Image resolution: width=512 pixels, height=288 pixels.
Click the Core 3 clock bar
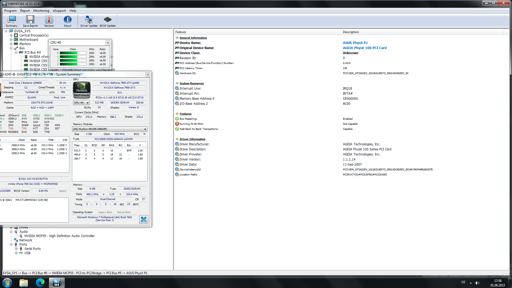73,64
